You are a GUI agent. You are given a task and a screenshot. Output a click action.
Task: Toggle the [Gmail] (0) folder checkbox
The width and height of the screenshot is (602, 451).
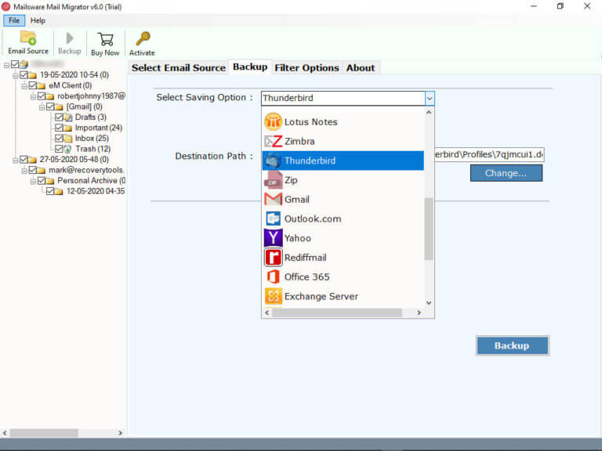click(x=50, y=106)
